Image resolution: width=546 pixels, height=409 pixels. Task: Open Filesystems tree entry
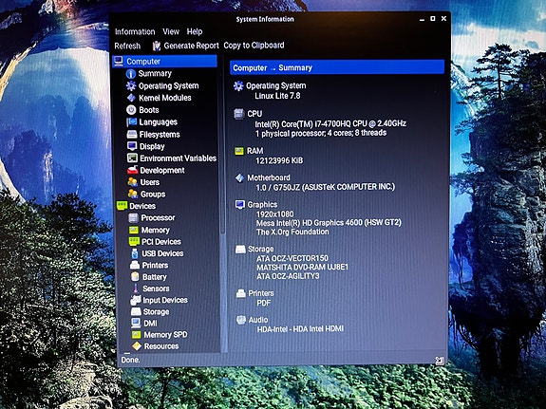160,135
